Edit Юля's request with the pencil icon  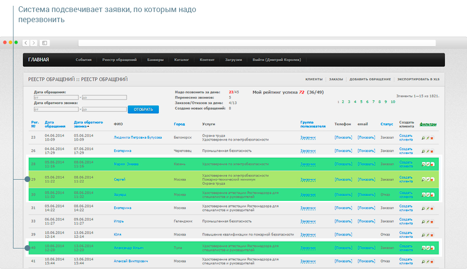tap(428, 235)
